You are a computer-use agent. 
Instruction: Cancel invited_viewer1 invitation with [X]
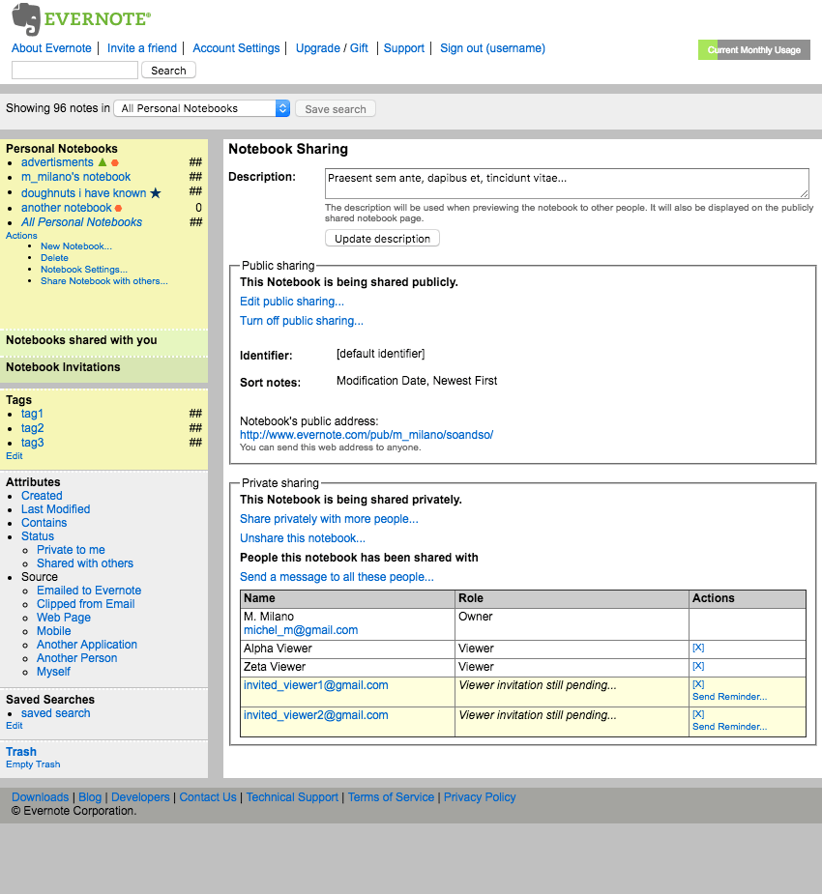(698, 684)
